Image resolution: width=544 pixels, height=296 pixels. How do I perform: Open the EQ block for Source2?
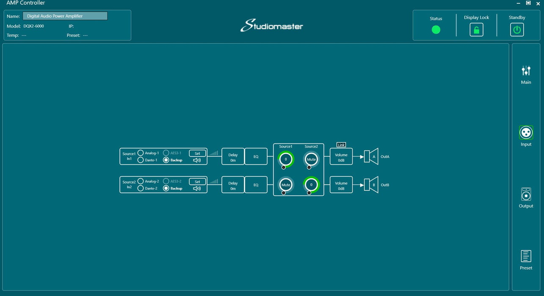point(256,185)
